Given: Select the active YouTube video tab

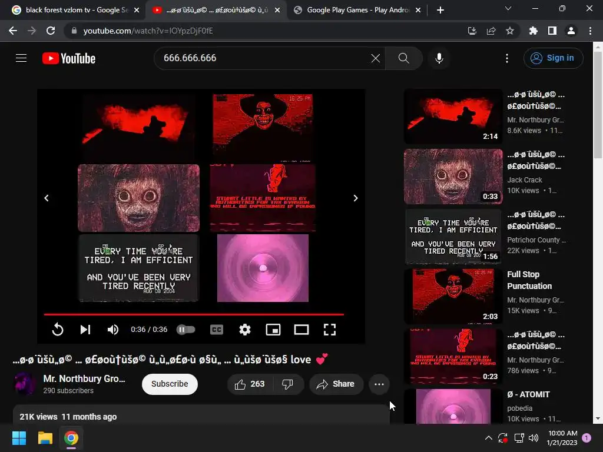Looking at the screenshot, I should click(216, 10).
